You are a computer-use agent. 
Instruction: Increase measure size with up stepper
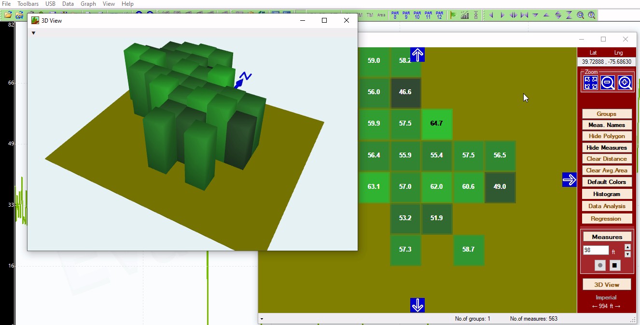tap(627, 247)
